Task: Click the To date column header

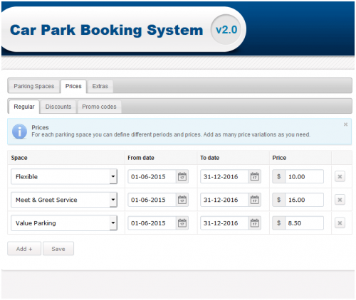Action: click(209, 158)
